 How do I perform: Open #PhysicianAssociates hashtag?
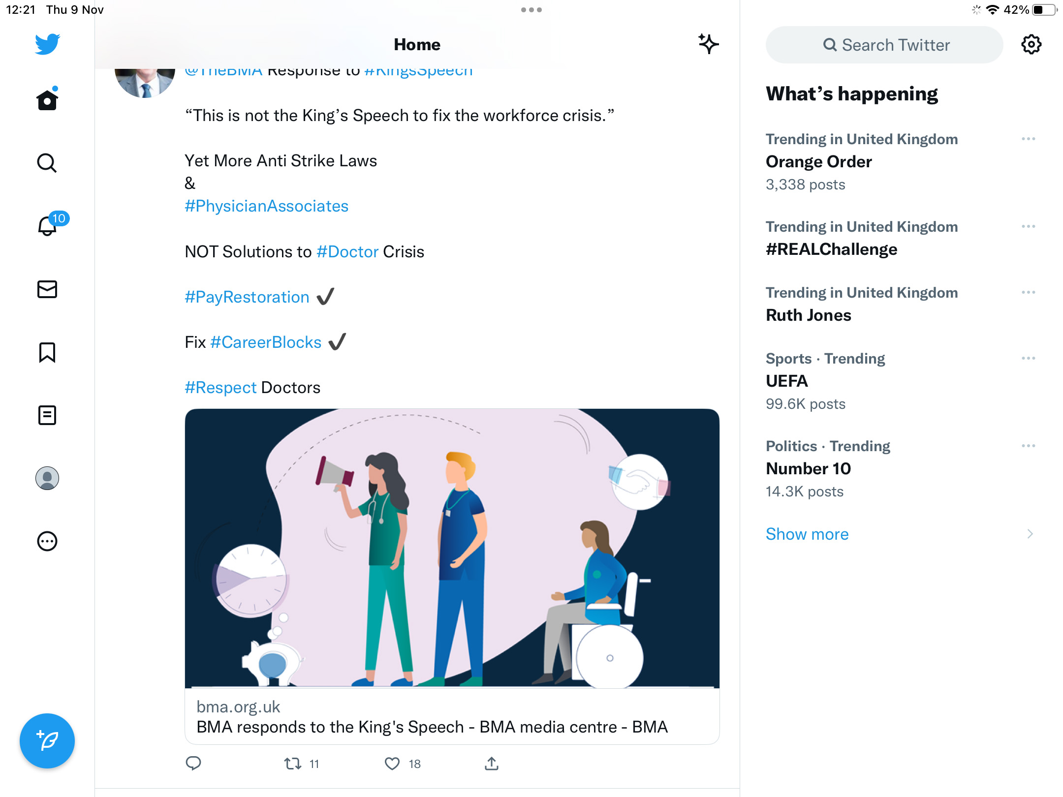(266, 206)
